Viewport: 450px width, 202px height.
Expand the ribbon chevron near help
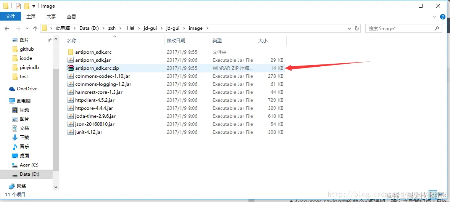[434, 17]
